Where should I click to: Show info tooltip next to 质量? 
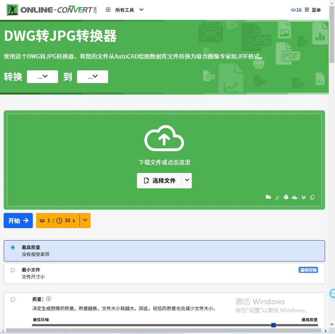[49, 299]
